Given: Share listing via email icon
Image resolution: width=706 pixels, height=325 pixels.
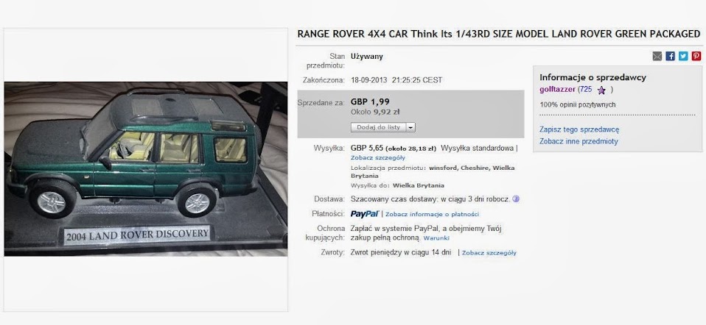Looking at the screenshot, I should (x=657, y=56).
